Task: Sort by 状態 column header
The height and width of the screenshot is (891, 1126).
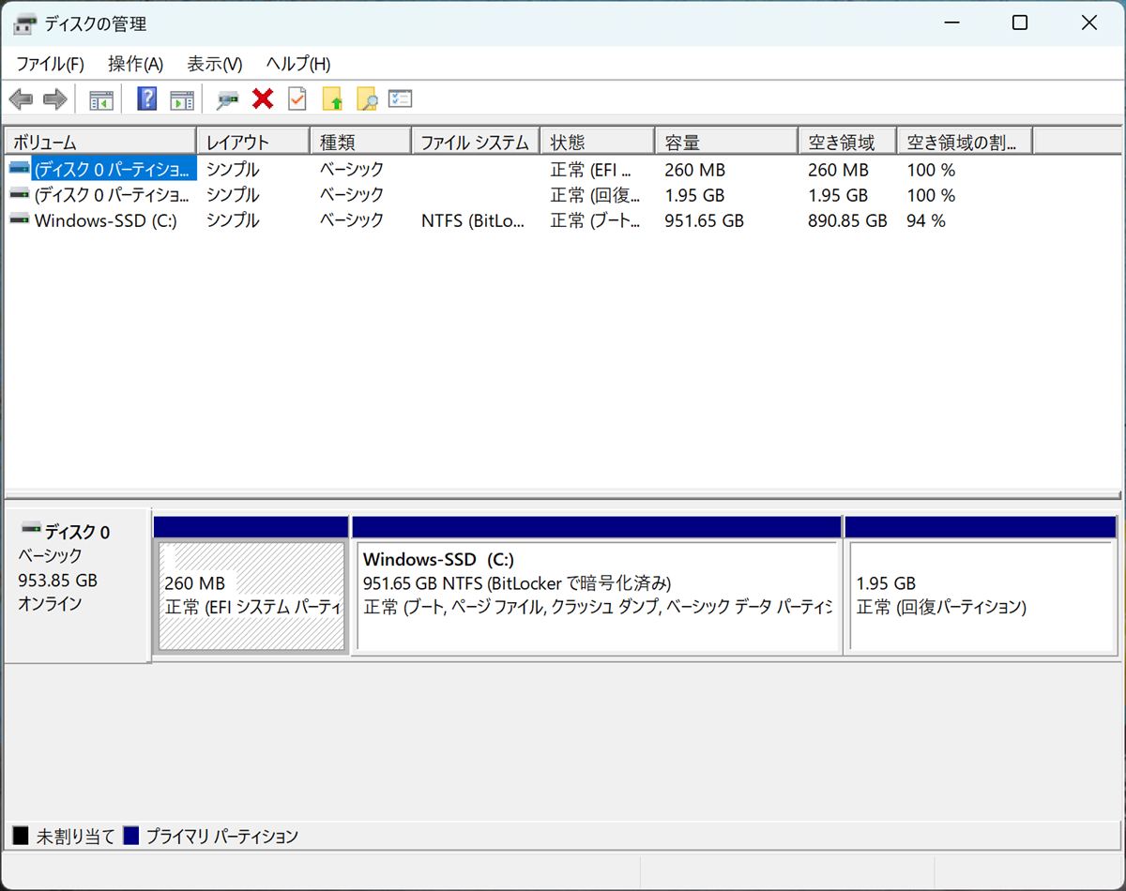Action: point(598,142)
